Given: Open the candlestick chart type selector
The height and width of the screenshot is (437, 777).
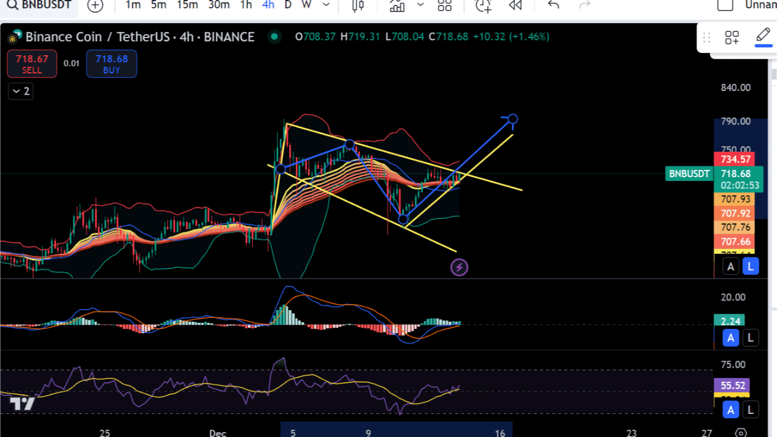Looking at the screenshot, I should click(358, 5).
